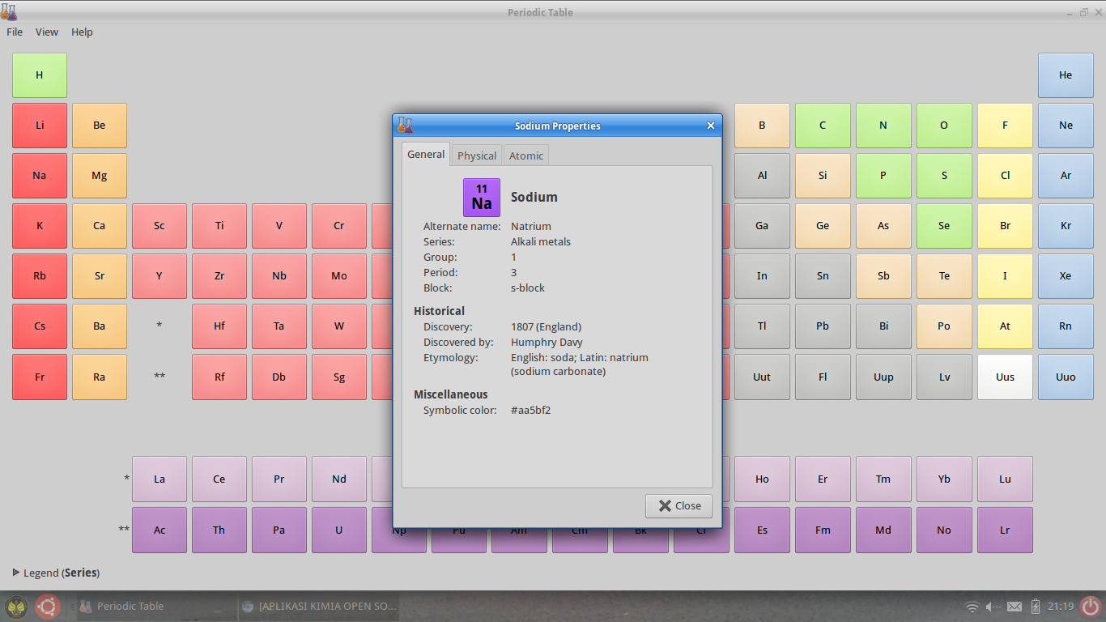Open the Help menu
1106x622 pixels.
(82, 32)
